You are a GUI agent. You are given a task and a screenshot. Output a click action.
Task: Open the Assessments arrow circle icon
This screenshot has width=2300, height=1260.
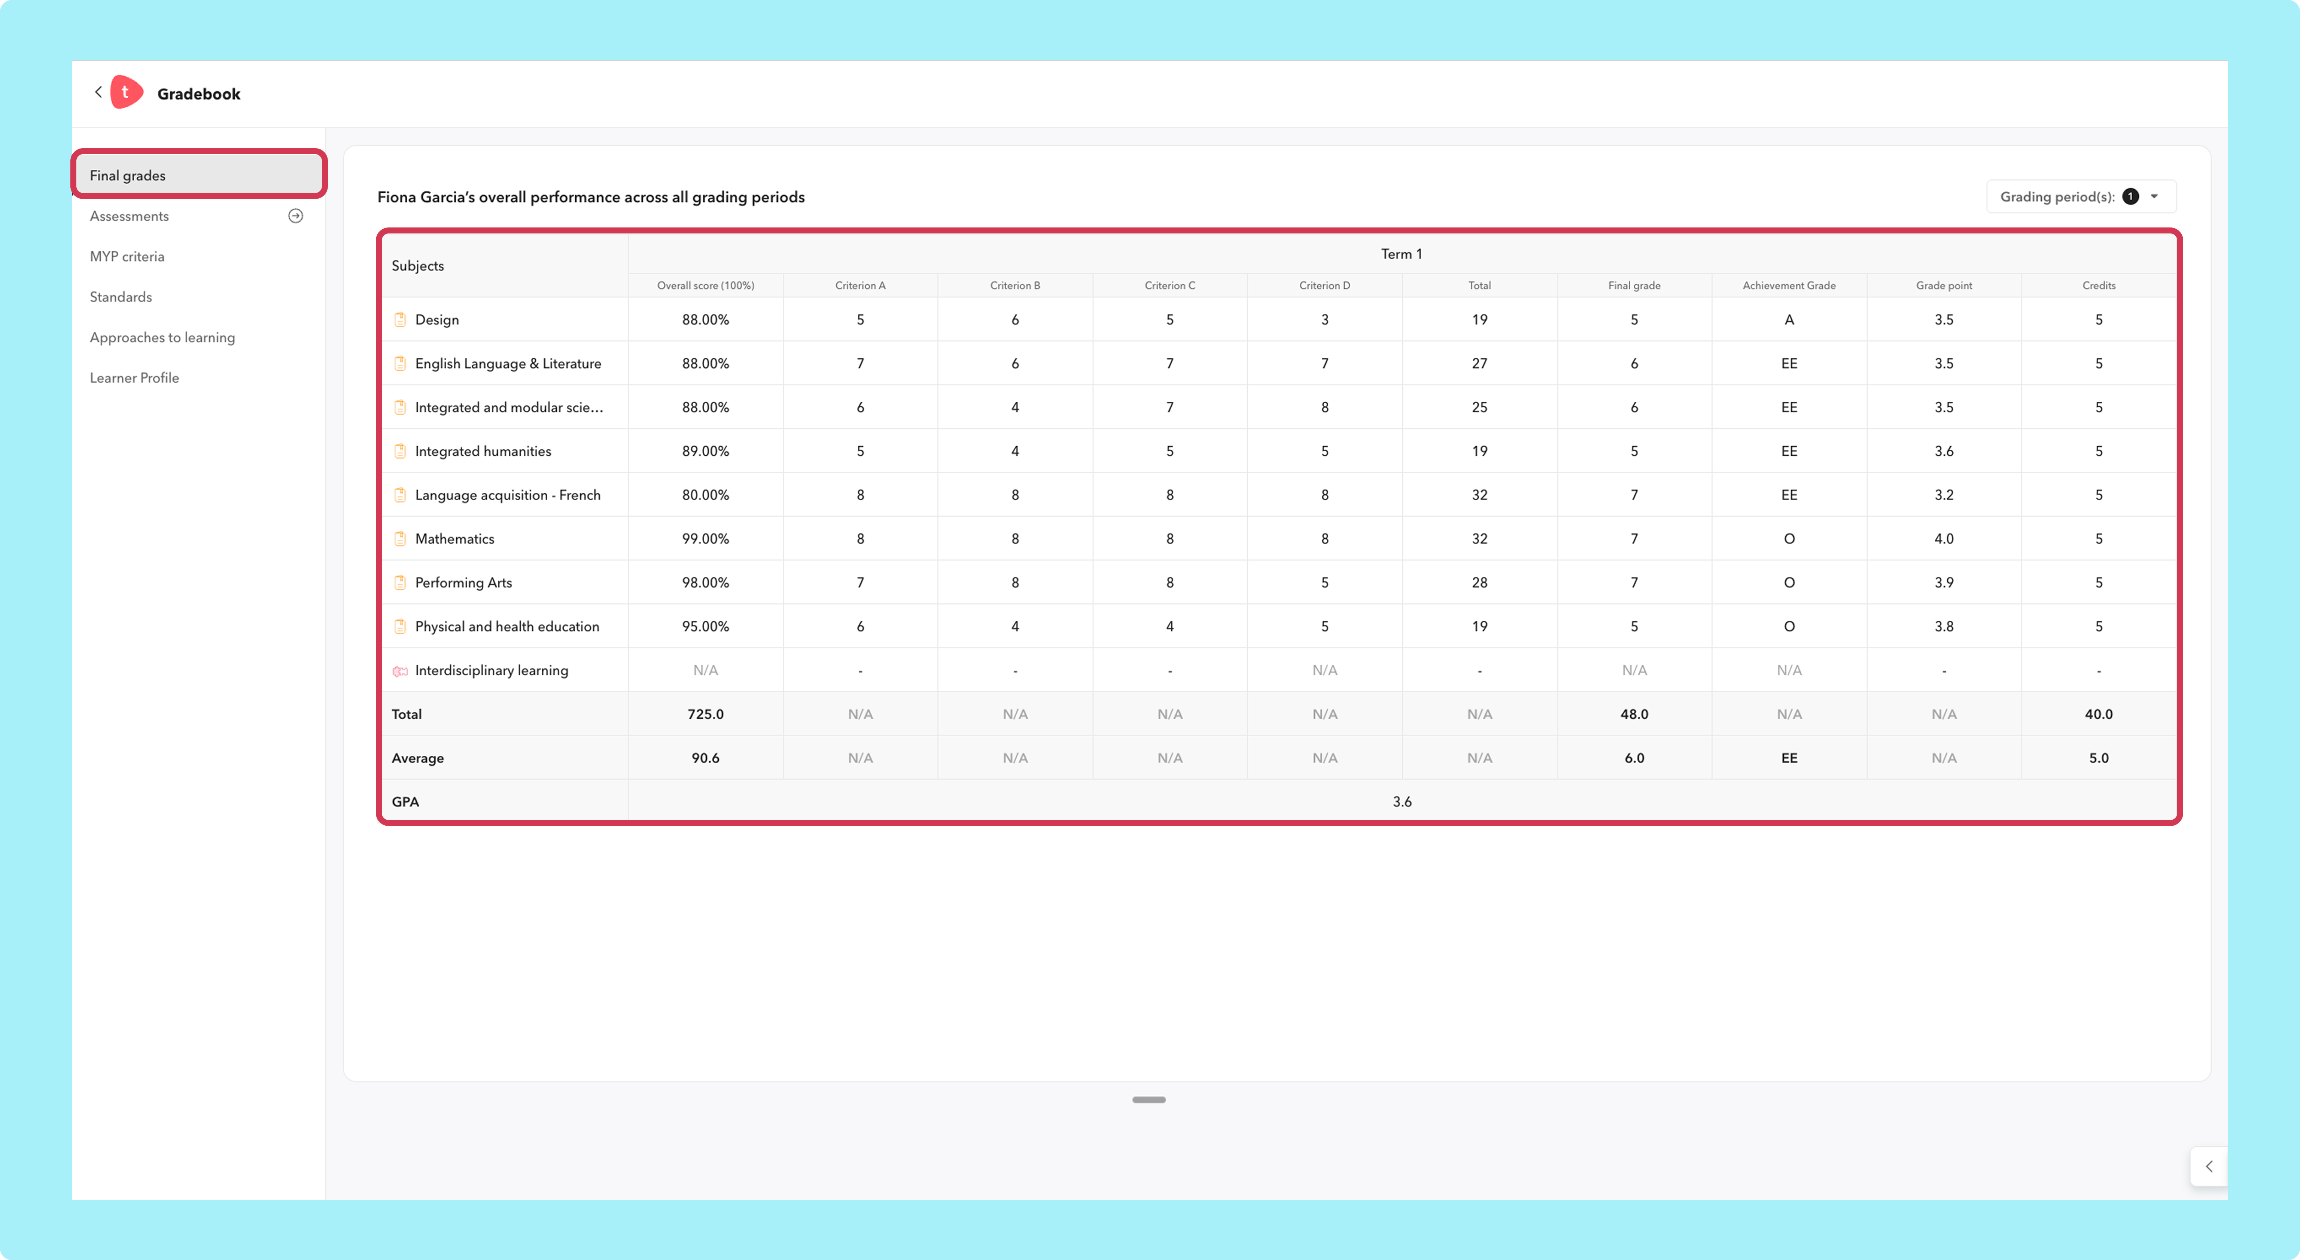pyautogui.click(x=295, y=216)
